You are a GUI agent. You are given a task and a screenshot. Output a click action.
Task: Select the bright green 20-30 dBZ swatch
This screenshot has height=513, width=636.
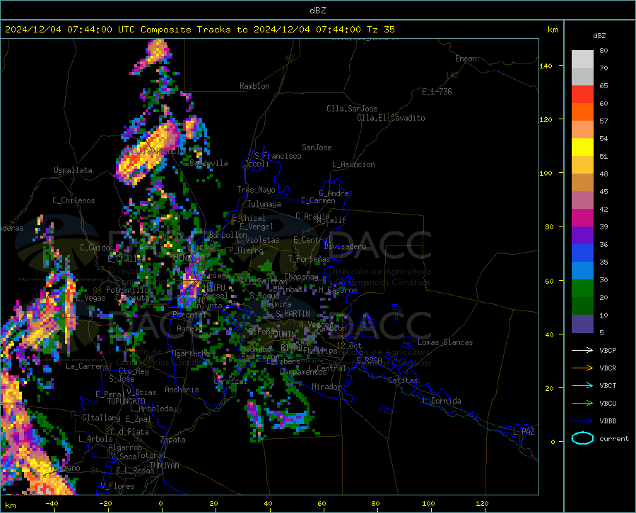[582, 289]
